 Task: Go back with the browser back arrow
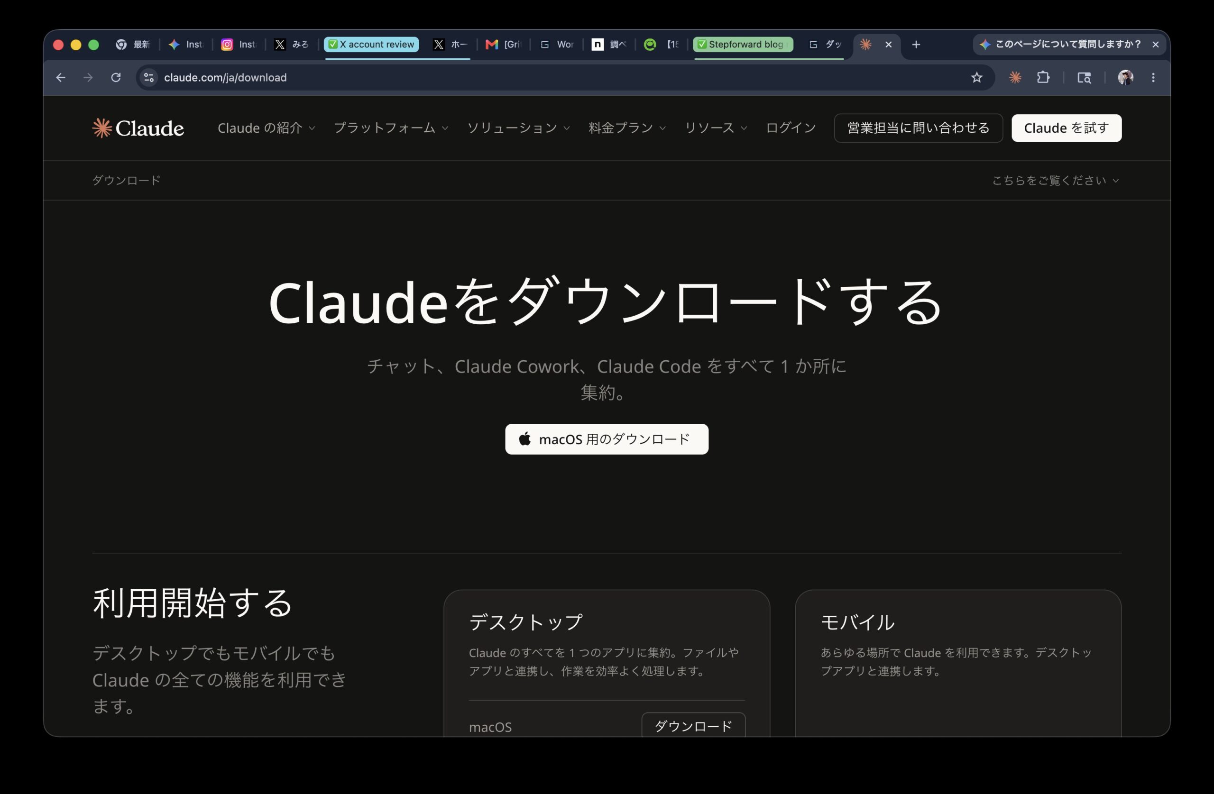pyautogui.click(x=61, y=78)
